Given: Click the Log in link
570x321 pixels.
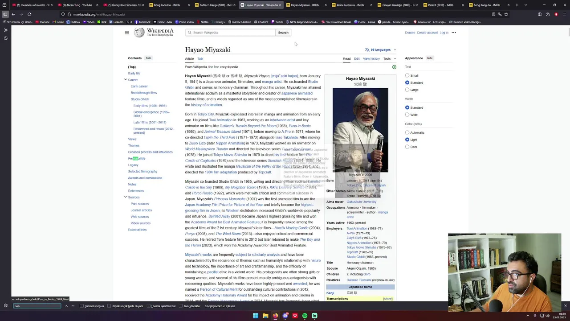Looking at the screenshot, I should (444, 33).
